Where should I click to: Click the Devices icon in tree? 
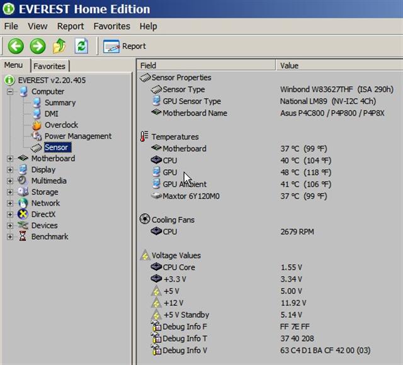23,225
